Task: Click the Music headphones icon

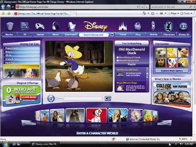Action: coord(56,26)
